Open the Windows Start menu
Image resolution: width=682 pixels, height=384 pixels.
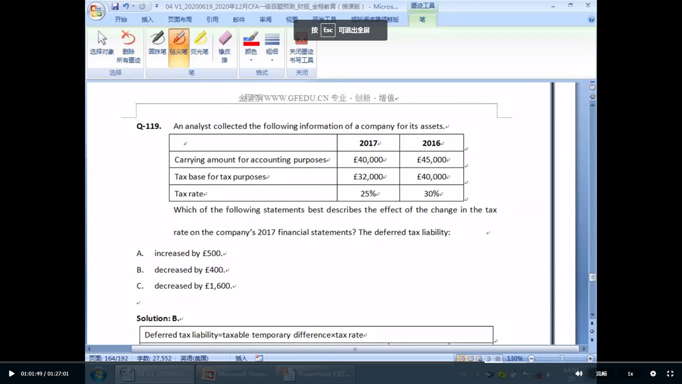click(99, 374)
